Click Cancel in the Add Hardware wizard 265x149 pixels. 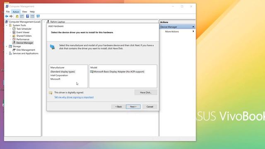150,107
